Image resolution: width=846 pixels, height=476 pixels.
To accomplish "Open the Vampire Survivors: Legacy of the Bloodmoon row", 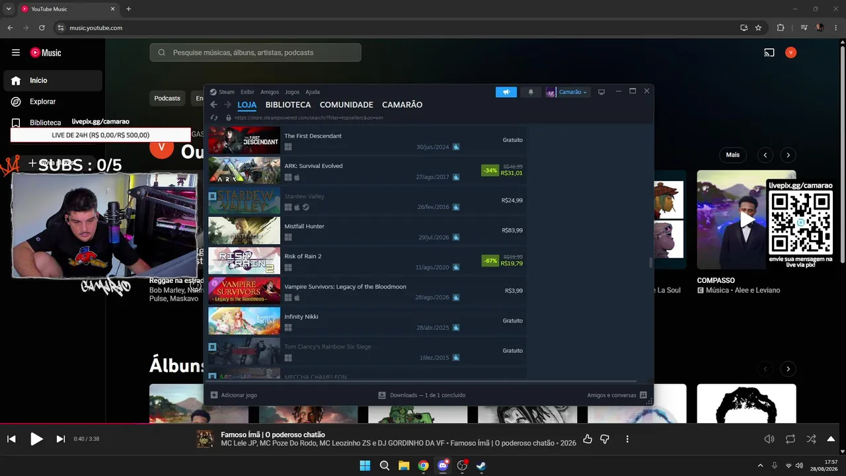I will (367, 290).
